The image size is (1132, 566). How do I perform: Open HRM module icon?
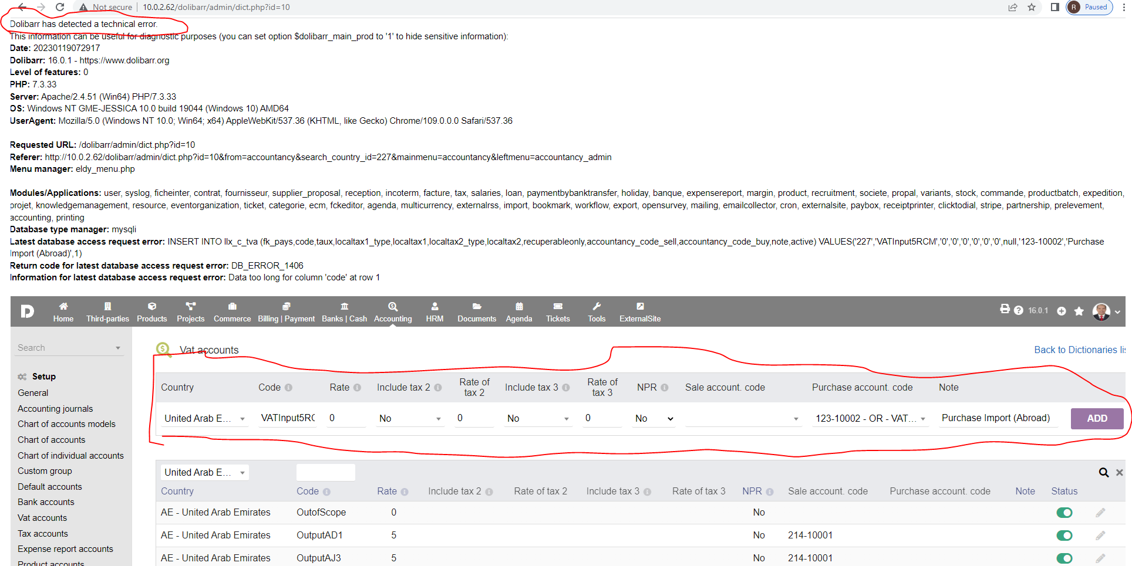[434, 306]
